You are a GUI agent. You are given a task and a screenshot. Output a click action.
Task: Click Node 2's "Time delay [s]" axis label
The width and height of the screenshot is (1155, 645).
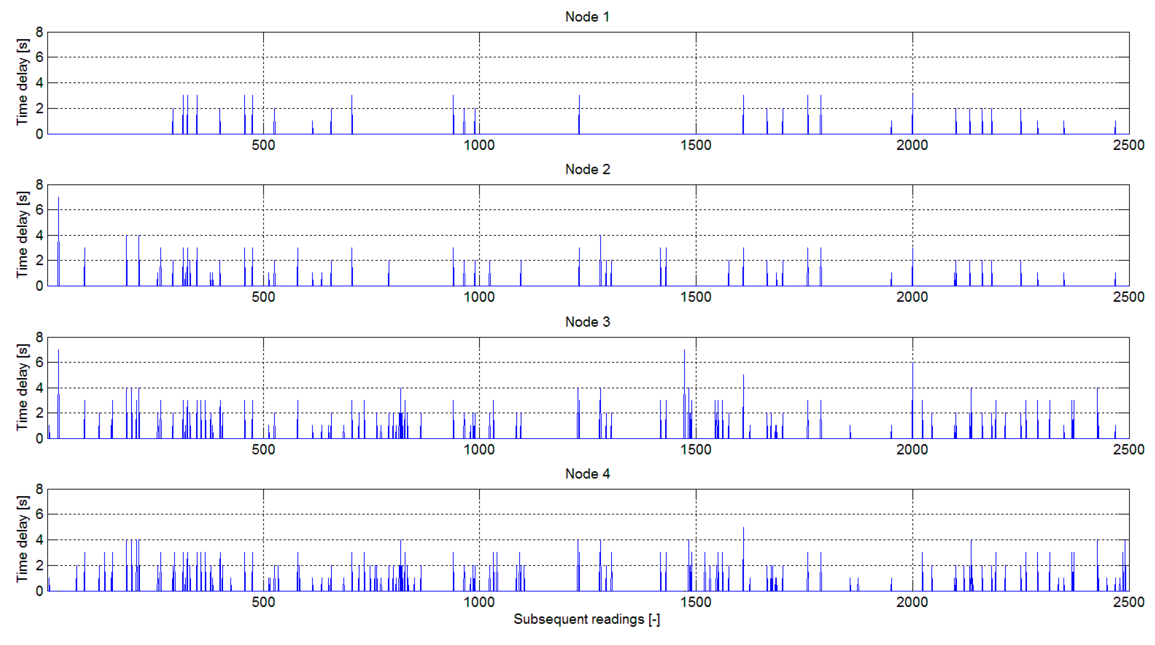[x=22, y=235]
